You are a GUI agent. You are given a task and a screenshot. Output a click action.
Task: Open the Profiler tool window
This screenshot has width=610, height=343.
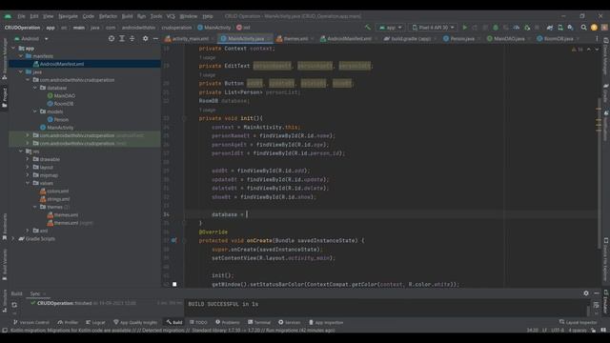(x=68, y=322)
